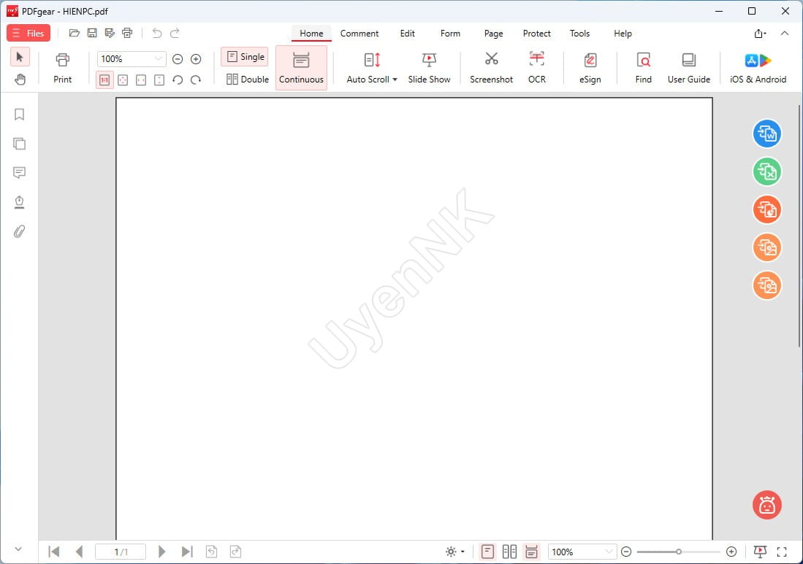Click the open file folder icon
The width and height of the screenshot is (803, 564).
[75, 34]
